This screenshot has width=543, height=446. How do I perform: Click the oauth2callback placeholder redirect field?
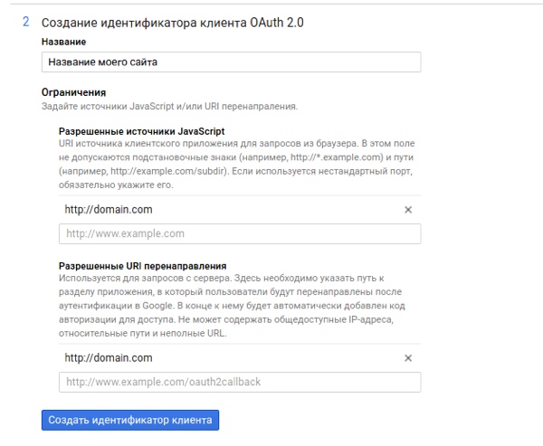240,382
